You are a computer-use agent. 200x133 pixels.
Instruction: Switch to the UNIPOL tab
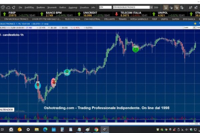(164, 19)
